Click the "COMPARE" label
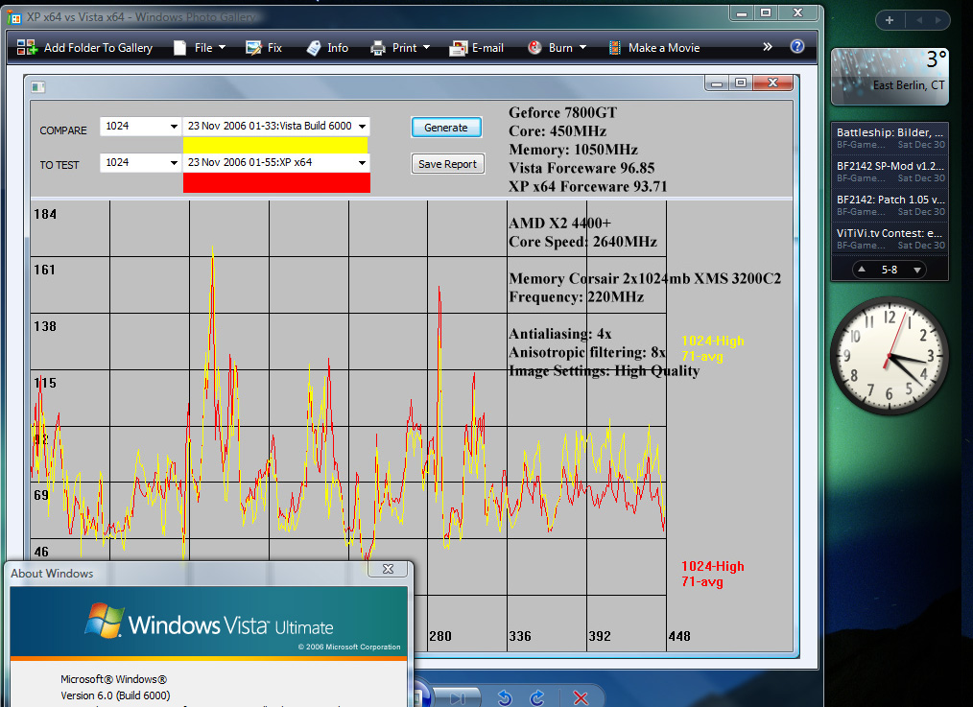Viewport: 973px width, 707px height. click(x=63, y=130)
